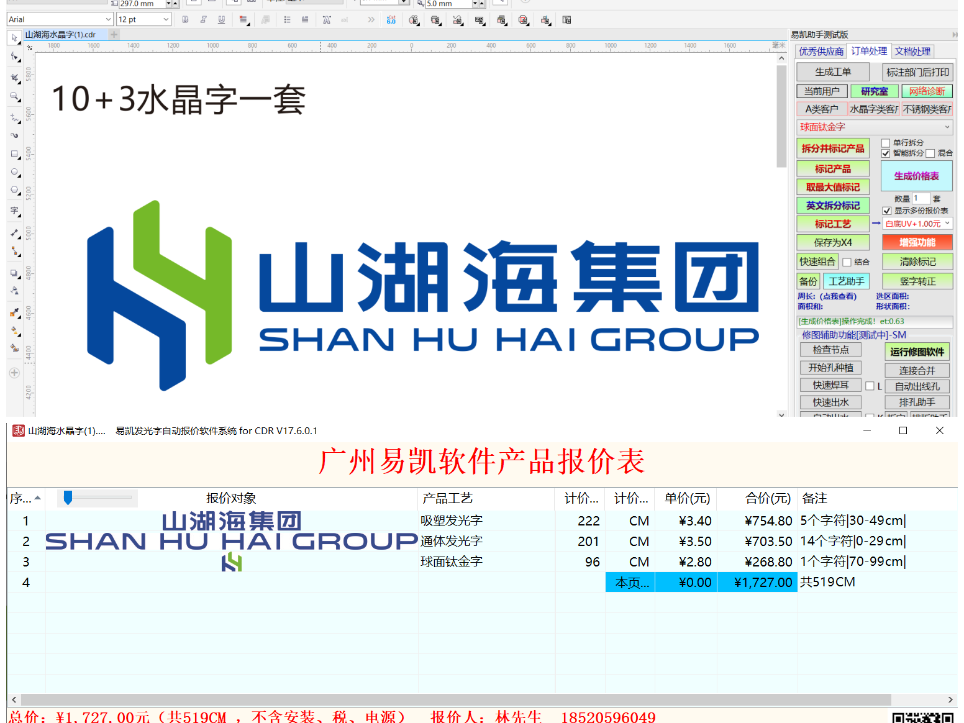Open the text properties icon
The height and width of the screenshot is (723, 964).
327,20
